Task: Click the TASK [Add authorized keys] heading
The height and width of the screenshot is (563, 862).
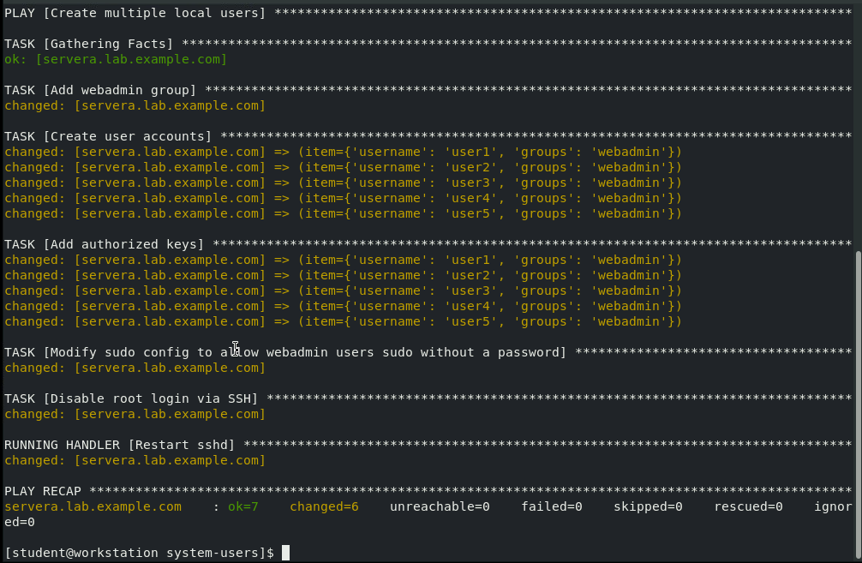Action: click(x=105, y=244)
